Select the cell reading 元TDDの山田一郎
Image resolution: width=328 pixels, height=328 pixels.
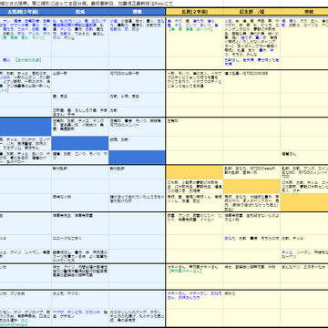tap(137, 81)
